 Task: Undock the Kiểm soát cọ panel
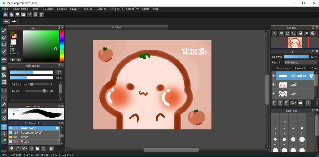(x=59, y=65)
